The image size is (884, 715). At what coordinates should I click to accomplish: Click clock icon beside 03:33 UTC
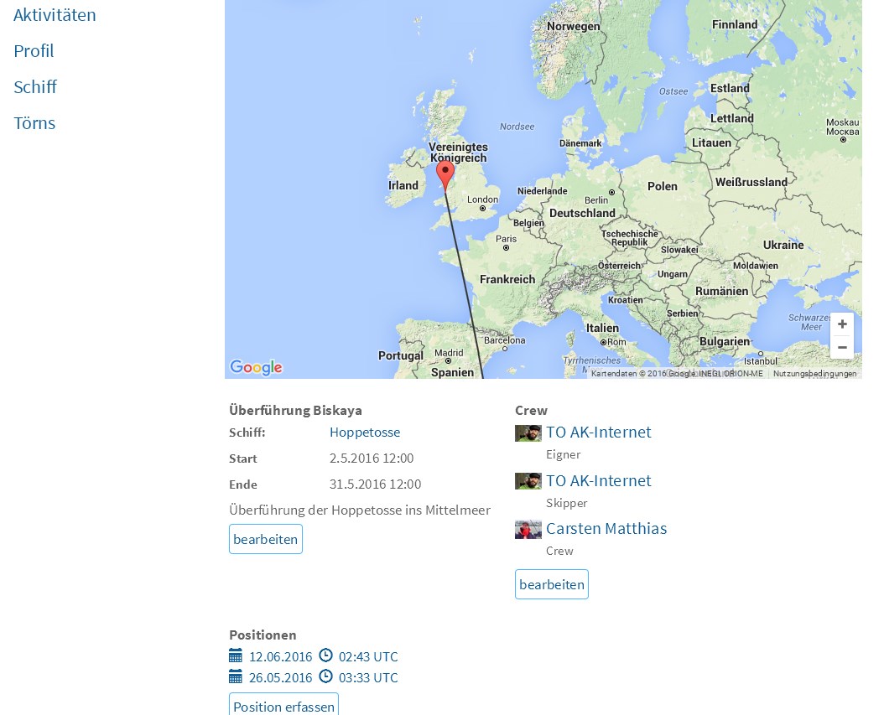click(x=326, y=677)
